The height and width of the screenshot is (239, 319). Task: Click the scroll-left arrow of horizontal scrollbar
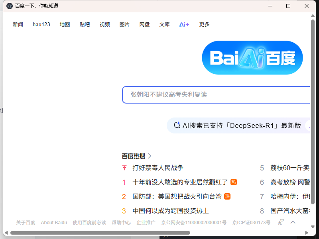coord(6,233)
